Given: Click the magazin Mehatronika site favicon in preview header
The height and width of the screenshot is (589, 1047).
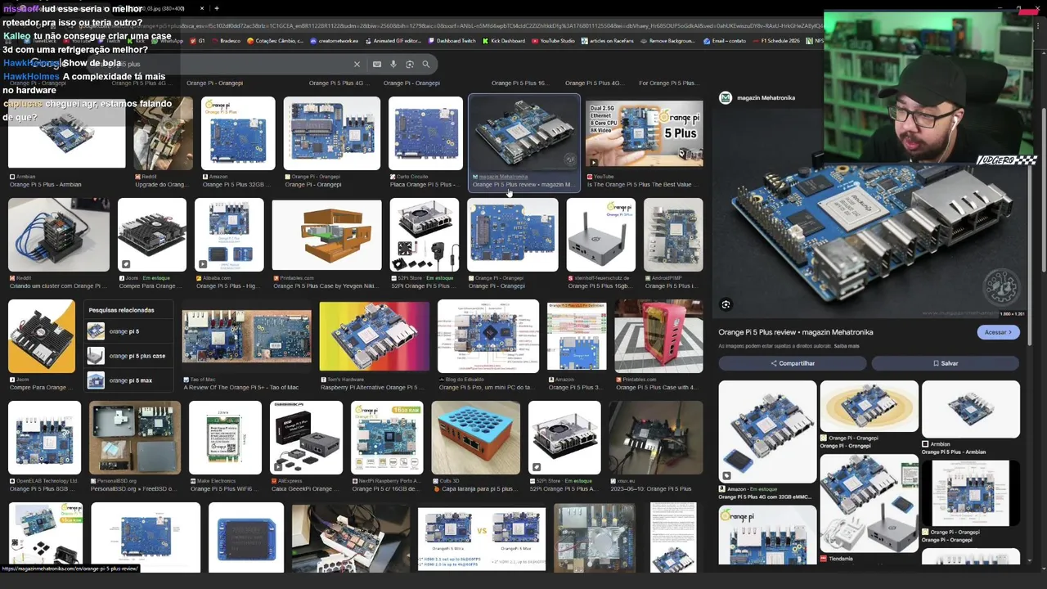Looking at the screenshot, I should 726,97.
